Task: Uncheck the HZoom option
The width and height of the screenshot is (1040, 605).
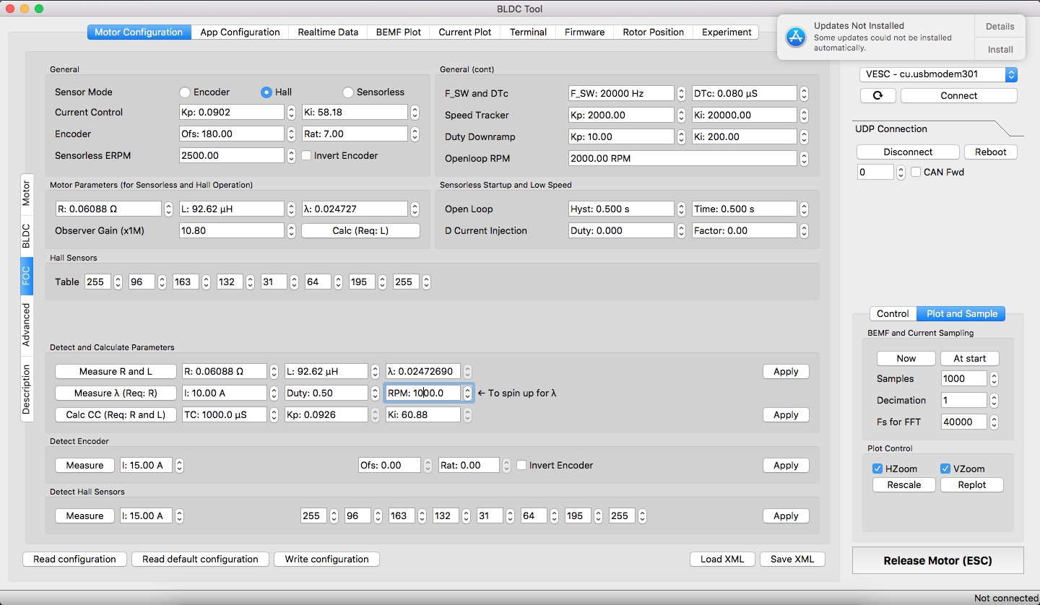Action: [x=877, y=469]
